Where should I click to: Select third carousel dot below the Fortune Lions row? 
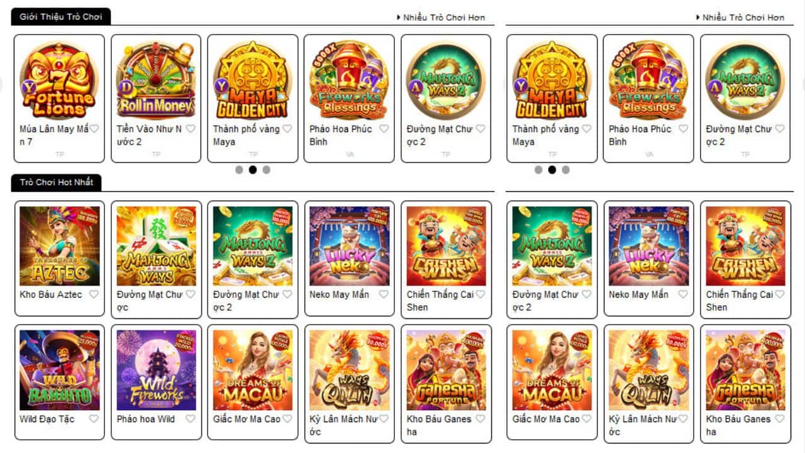[267, 170]
